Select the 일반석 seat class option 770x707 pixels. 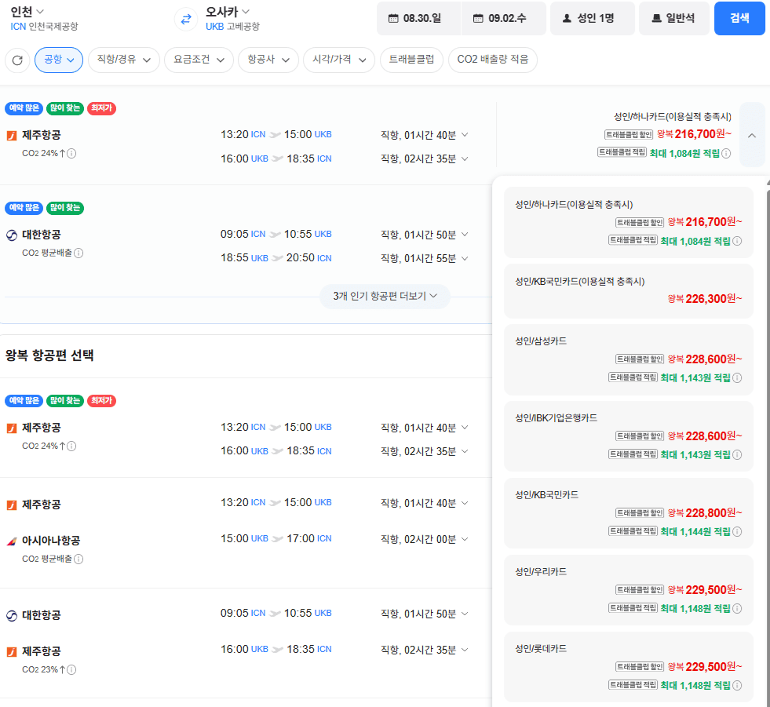[673, 19]
